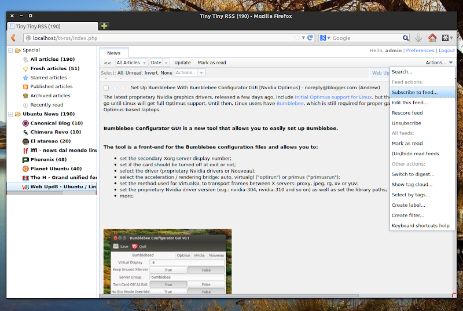Click Mark as read in the toolbar
This screenshot has width=463, height=311.
212,63
